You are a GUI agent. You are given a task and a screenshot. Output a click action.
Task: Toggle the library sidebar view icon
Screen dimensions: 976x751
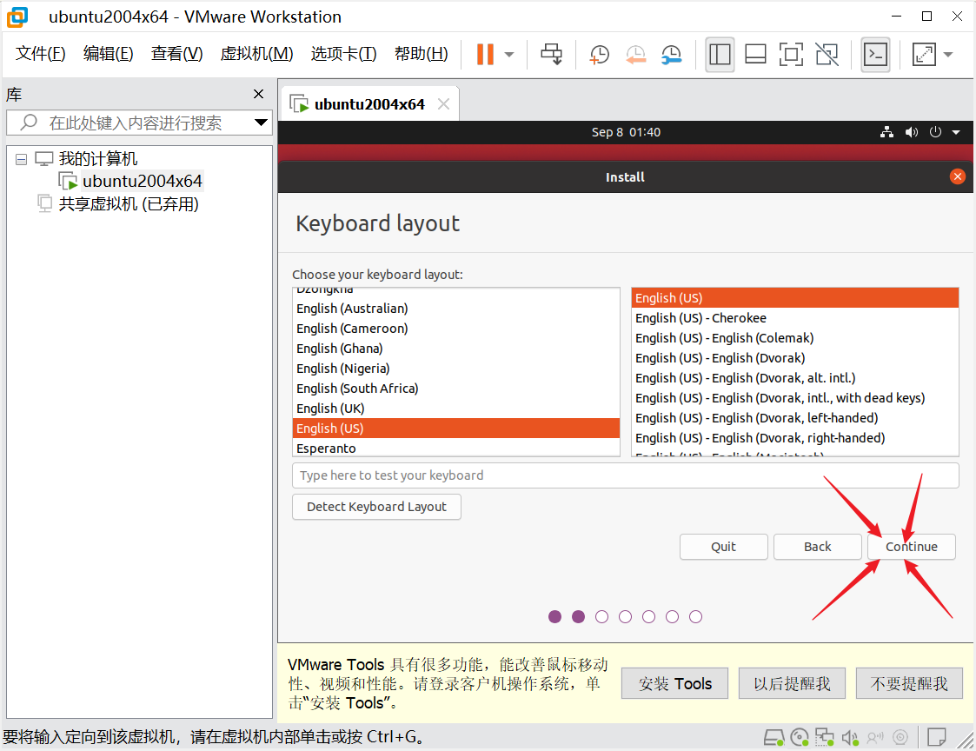720,54
